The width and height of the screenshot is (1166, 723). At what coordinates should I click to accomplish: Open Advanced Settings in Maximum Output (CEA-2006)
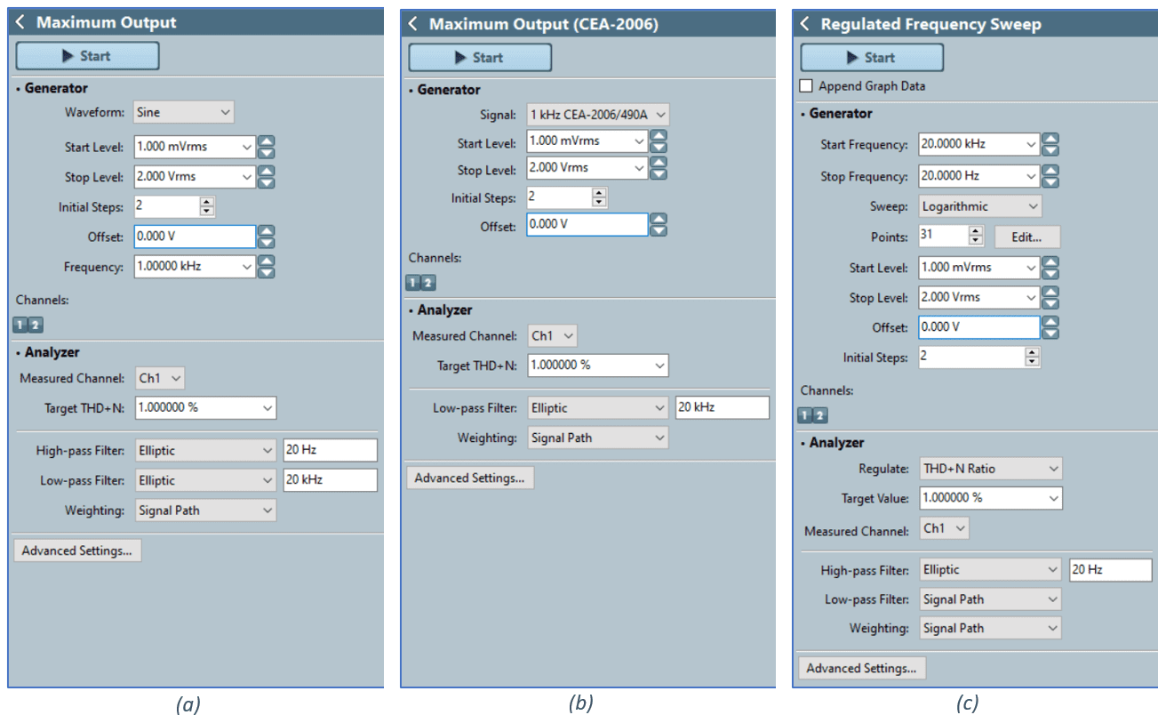(469, 478)
